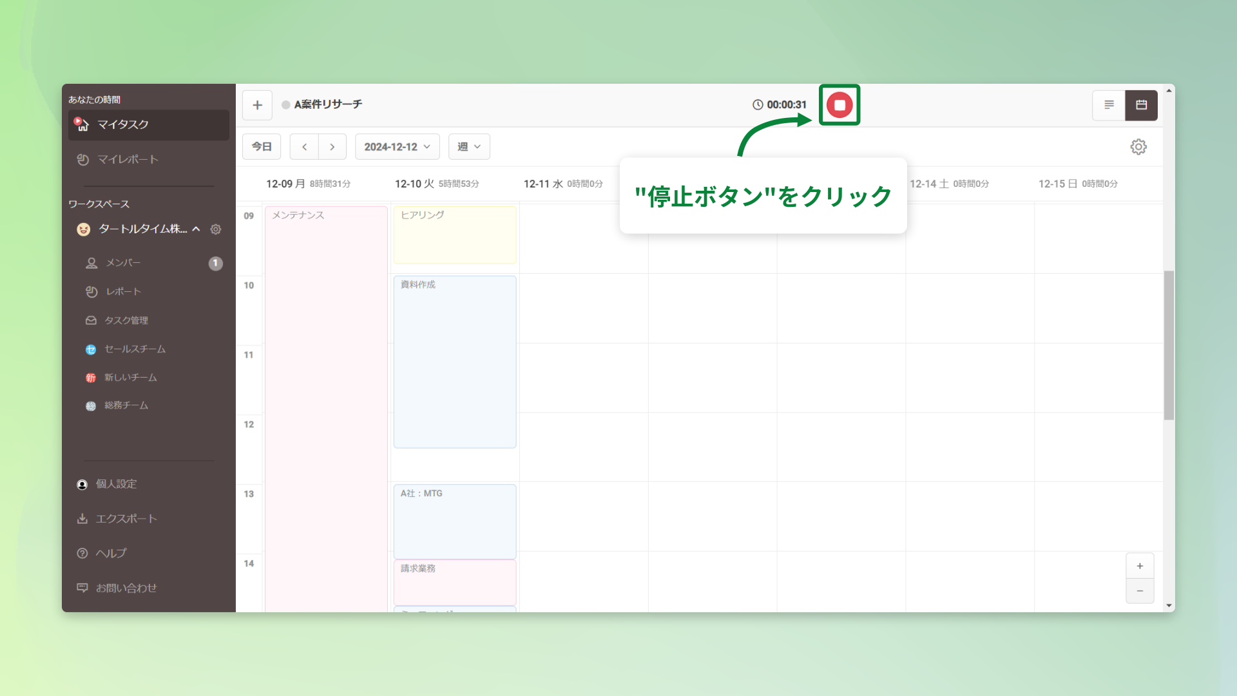Toggle the calendar view
1237x696 pixels.
(x=1141, y=105)
